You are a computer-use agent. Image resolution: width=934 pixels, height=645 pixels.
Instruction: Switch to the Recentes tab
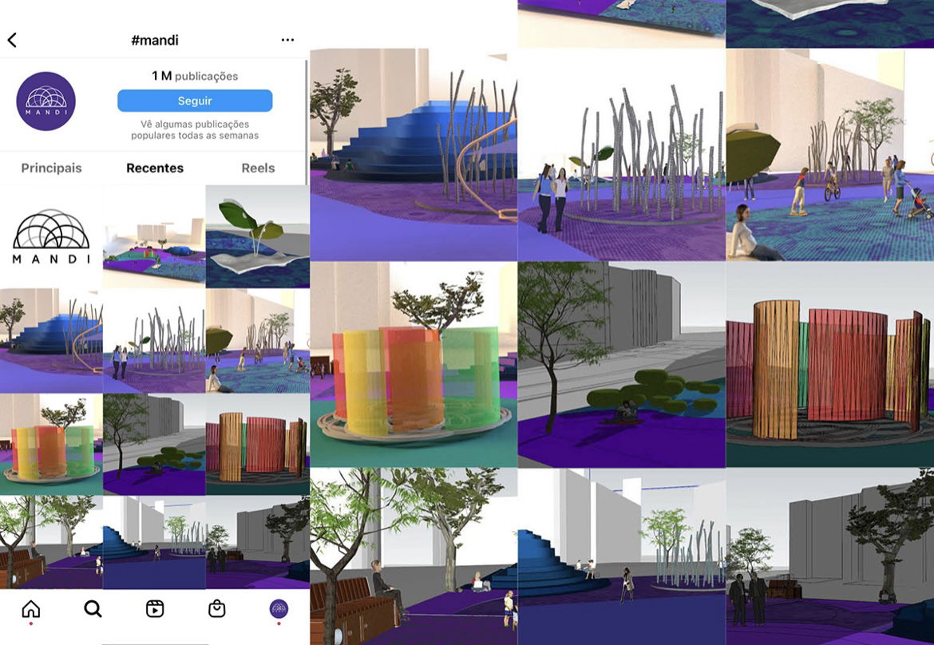click(x=155, y=168)
